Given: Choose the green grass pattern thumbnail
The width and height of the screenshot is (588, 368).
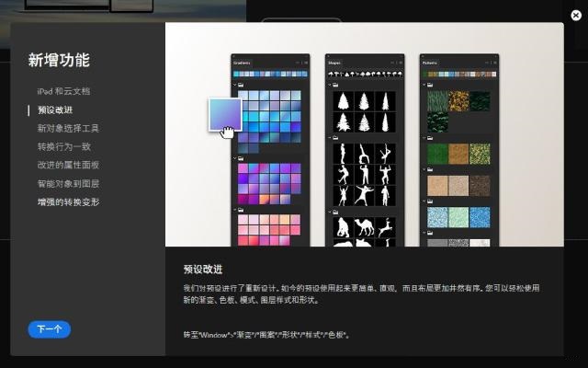Looking at the screenshot, I should (x=437, y=154).
